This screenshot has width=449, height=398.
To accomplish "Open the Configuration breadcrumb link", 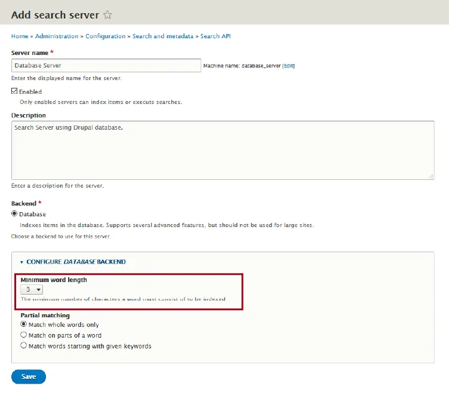I will pos(105,36).
